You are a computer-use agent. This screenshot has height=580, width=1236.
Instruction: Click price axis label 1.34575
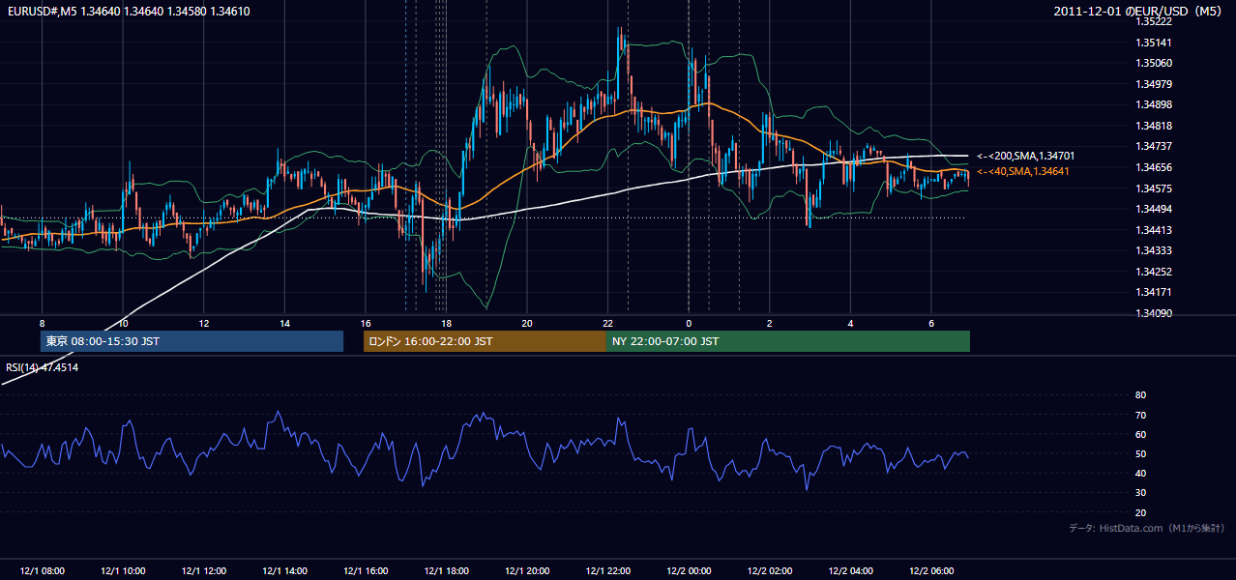pos(1154,188)
